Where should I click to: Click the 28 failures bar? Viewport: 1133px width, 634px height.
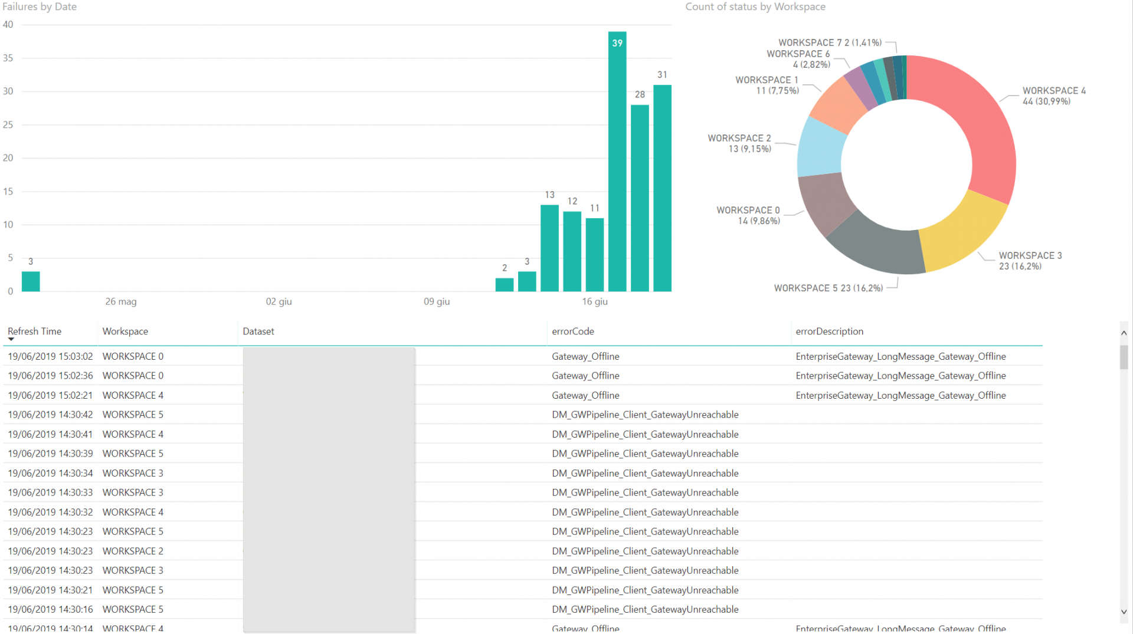pos(640,195)
